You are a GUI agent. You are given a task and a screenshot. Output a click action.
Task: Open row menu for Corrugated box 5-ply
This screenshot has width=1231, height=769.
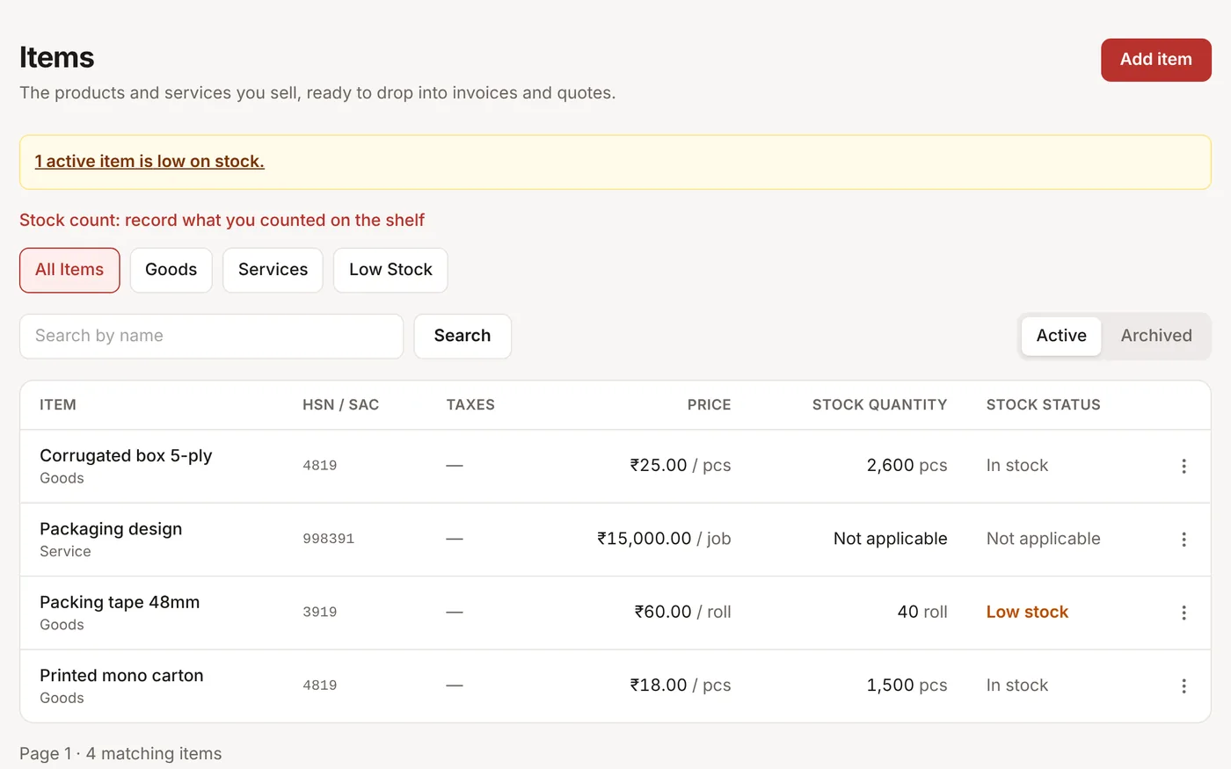coord(1184,466)
